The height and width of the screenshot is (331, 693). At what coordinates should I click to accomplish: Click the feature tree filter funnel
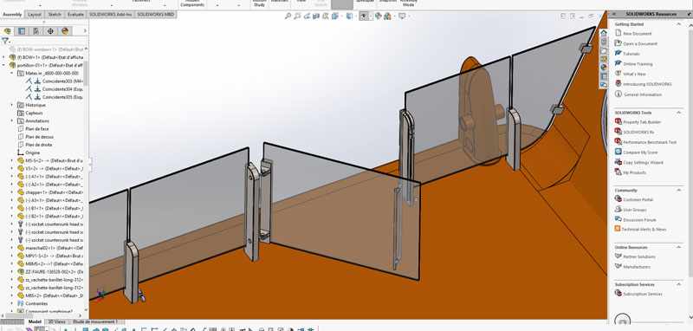[5, 41]
